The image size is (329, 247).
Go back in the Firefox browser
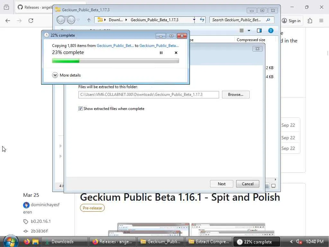pos(8,21)
